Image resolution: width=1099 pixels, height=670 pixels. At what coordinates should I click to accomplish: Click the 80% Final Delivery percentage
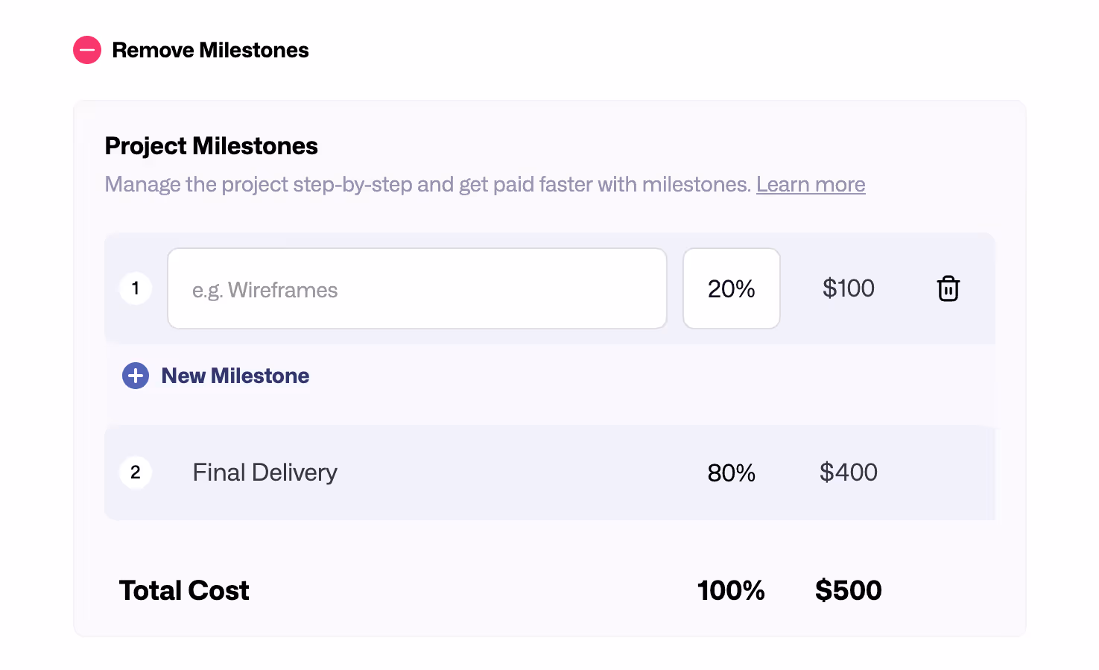731,473
